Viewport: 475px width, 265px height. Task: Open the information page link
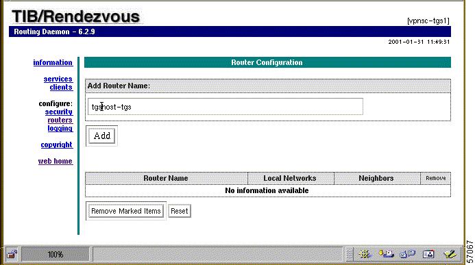point(53,62)
